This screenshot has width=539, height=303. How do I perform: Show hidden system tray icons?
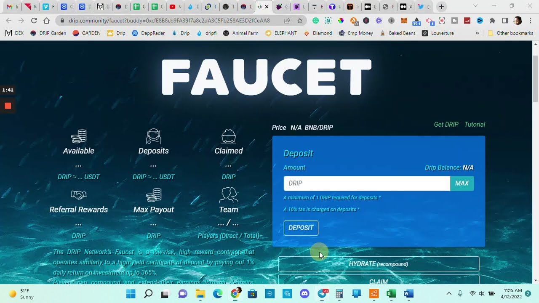449,294
